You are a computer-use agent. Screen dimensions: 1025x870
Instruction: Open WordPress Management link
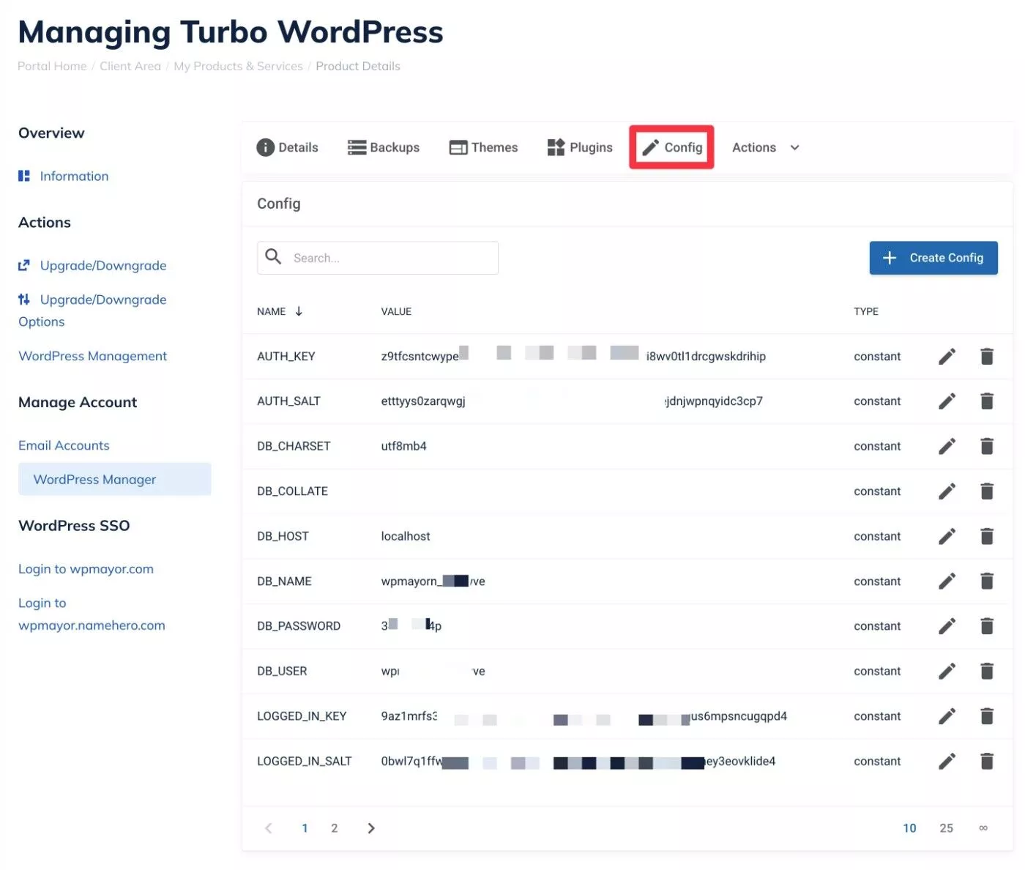tap(92, 356)
